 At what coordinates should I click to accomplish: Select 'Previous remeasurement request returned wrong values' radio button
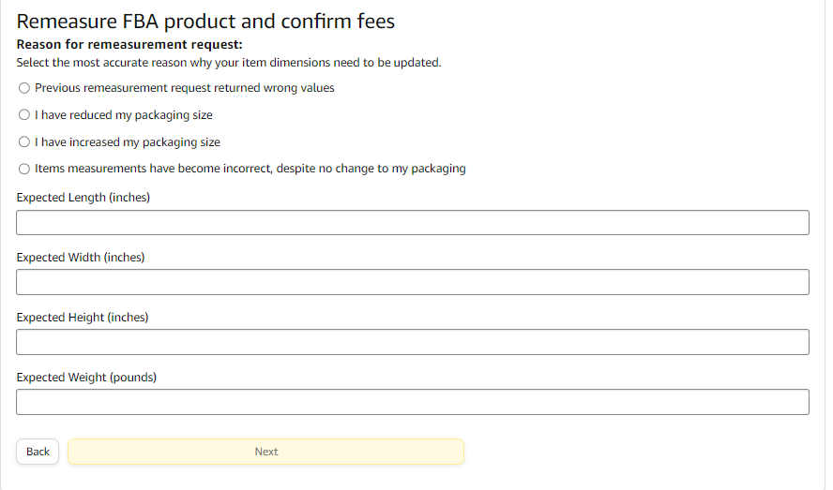pos(24,88)
